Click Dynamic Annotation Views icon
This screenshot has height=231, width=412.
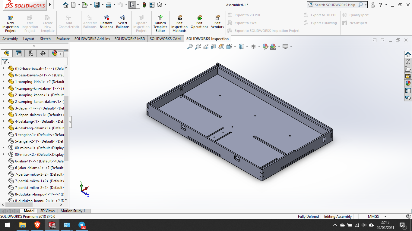pos(221,47)
